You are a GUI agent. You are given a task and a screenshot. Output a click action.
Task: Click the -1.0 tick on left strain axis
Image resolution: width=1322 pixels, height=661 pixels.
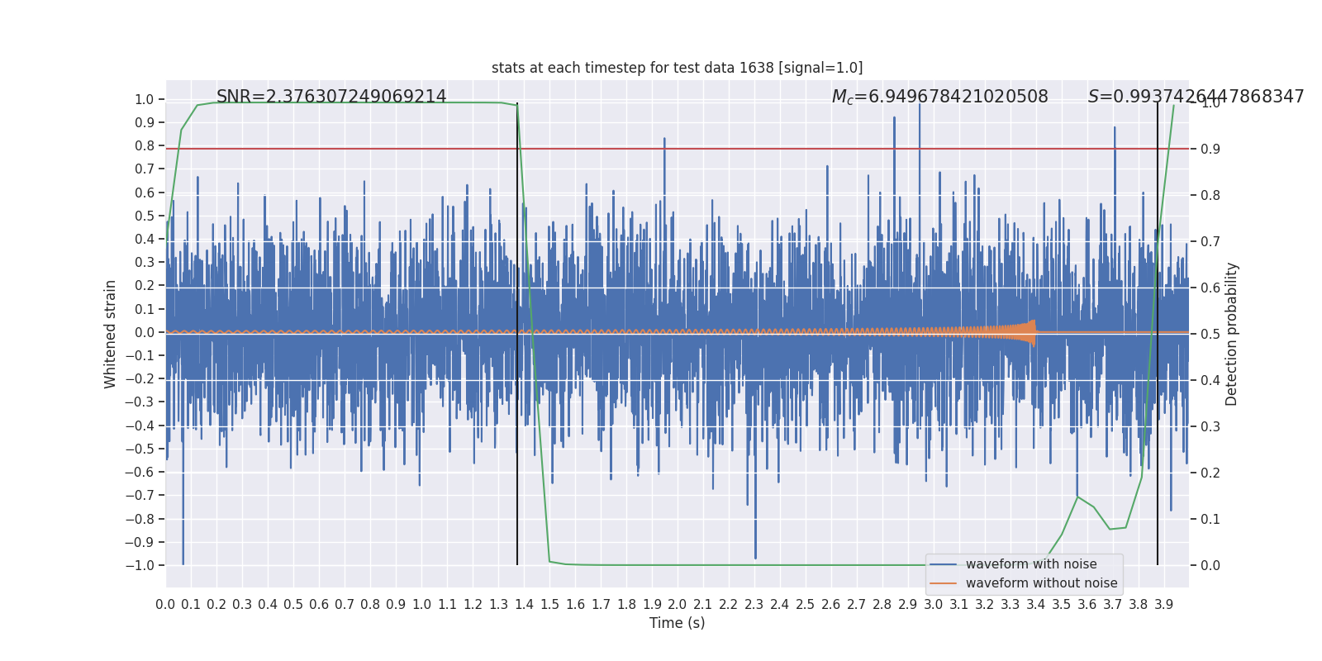(x=140, y=565)
